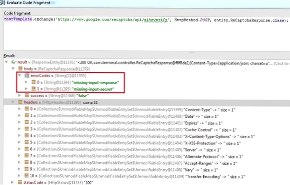Collapse the body node
This screenshot has height=185, width=290.
[x=13, y=69]
